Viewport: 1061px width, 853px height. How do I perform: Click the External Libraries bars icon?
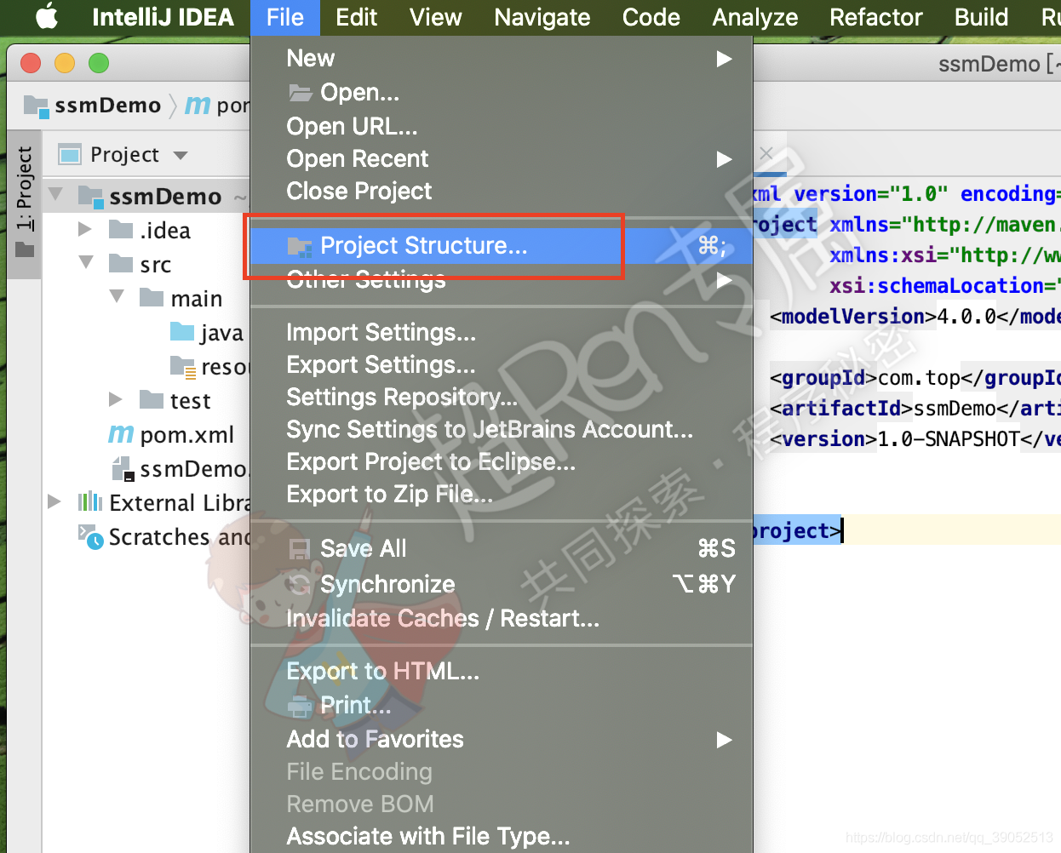click(x=90, y=501)
